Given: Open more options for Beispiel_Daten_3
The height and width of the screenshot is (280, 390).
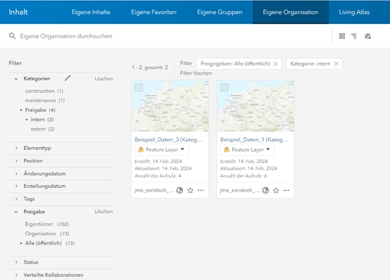Looking at the screenshot, I should 200,190.
